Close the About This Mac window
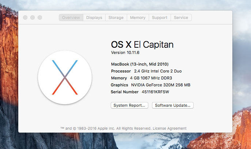Viewport: 251px width, 149px height. pos(25,17)
